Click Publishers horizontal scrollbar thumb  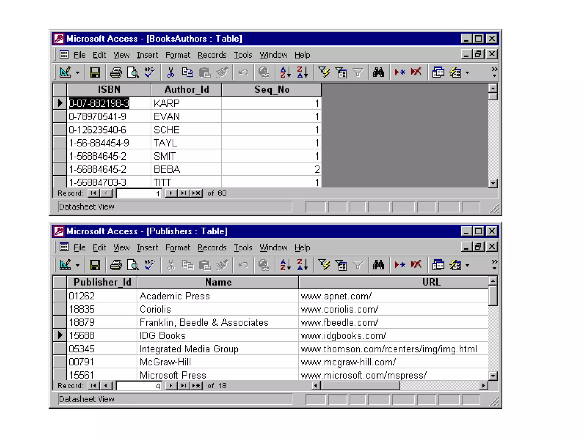[360, 386]
